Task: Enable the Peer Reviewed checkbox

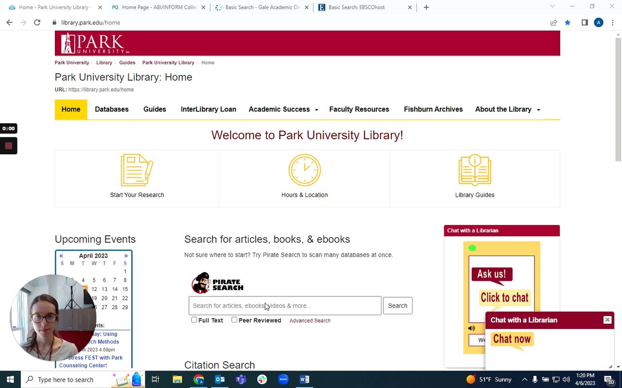Action: point(234,320)
